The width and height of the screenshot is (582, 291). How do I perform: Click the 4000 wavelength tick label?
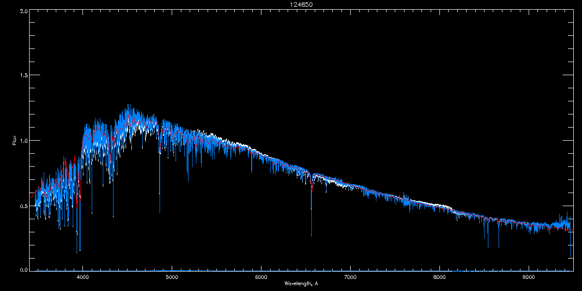click(83, 277)
